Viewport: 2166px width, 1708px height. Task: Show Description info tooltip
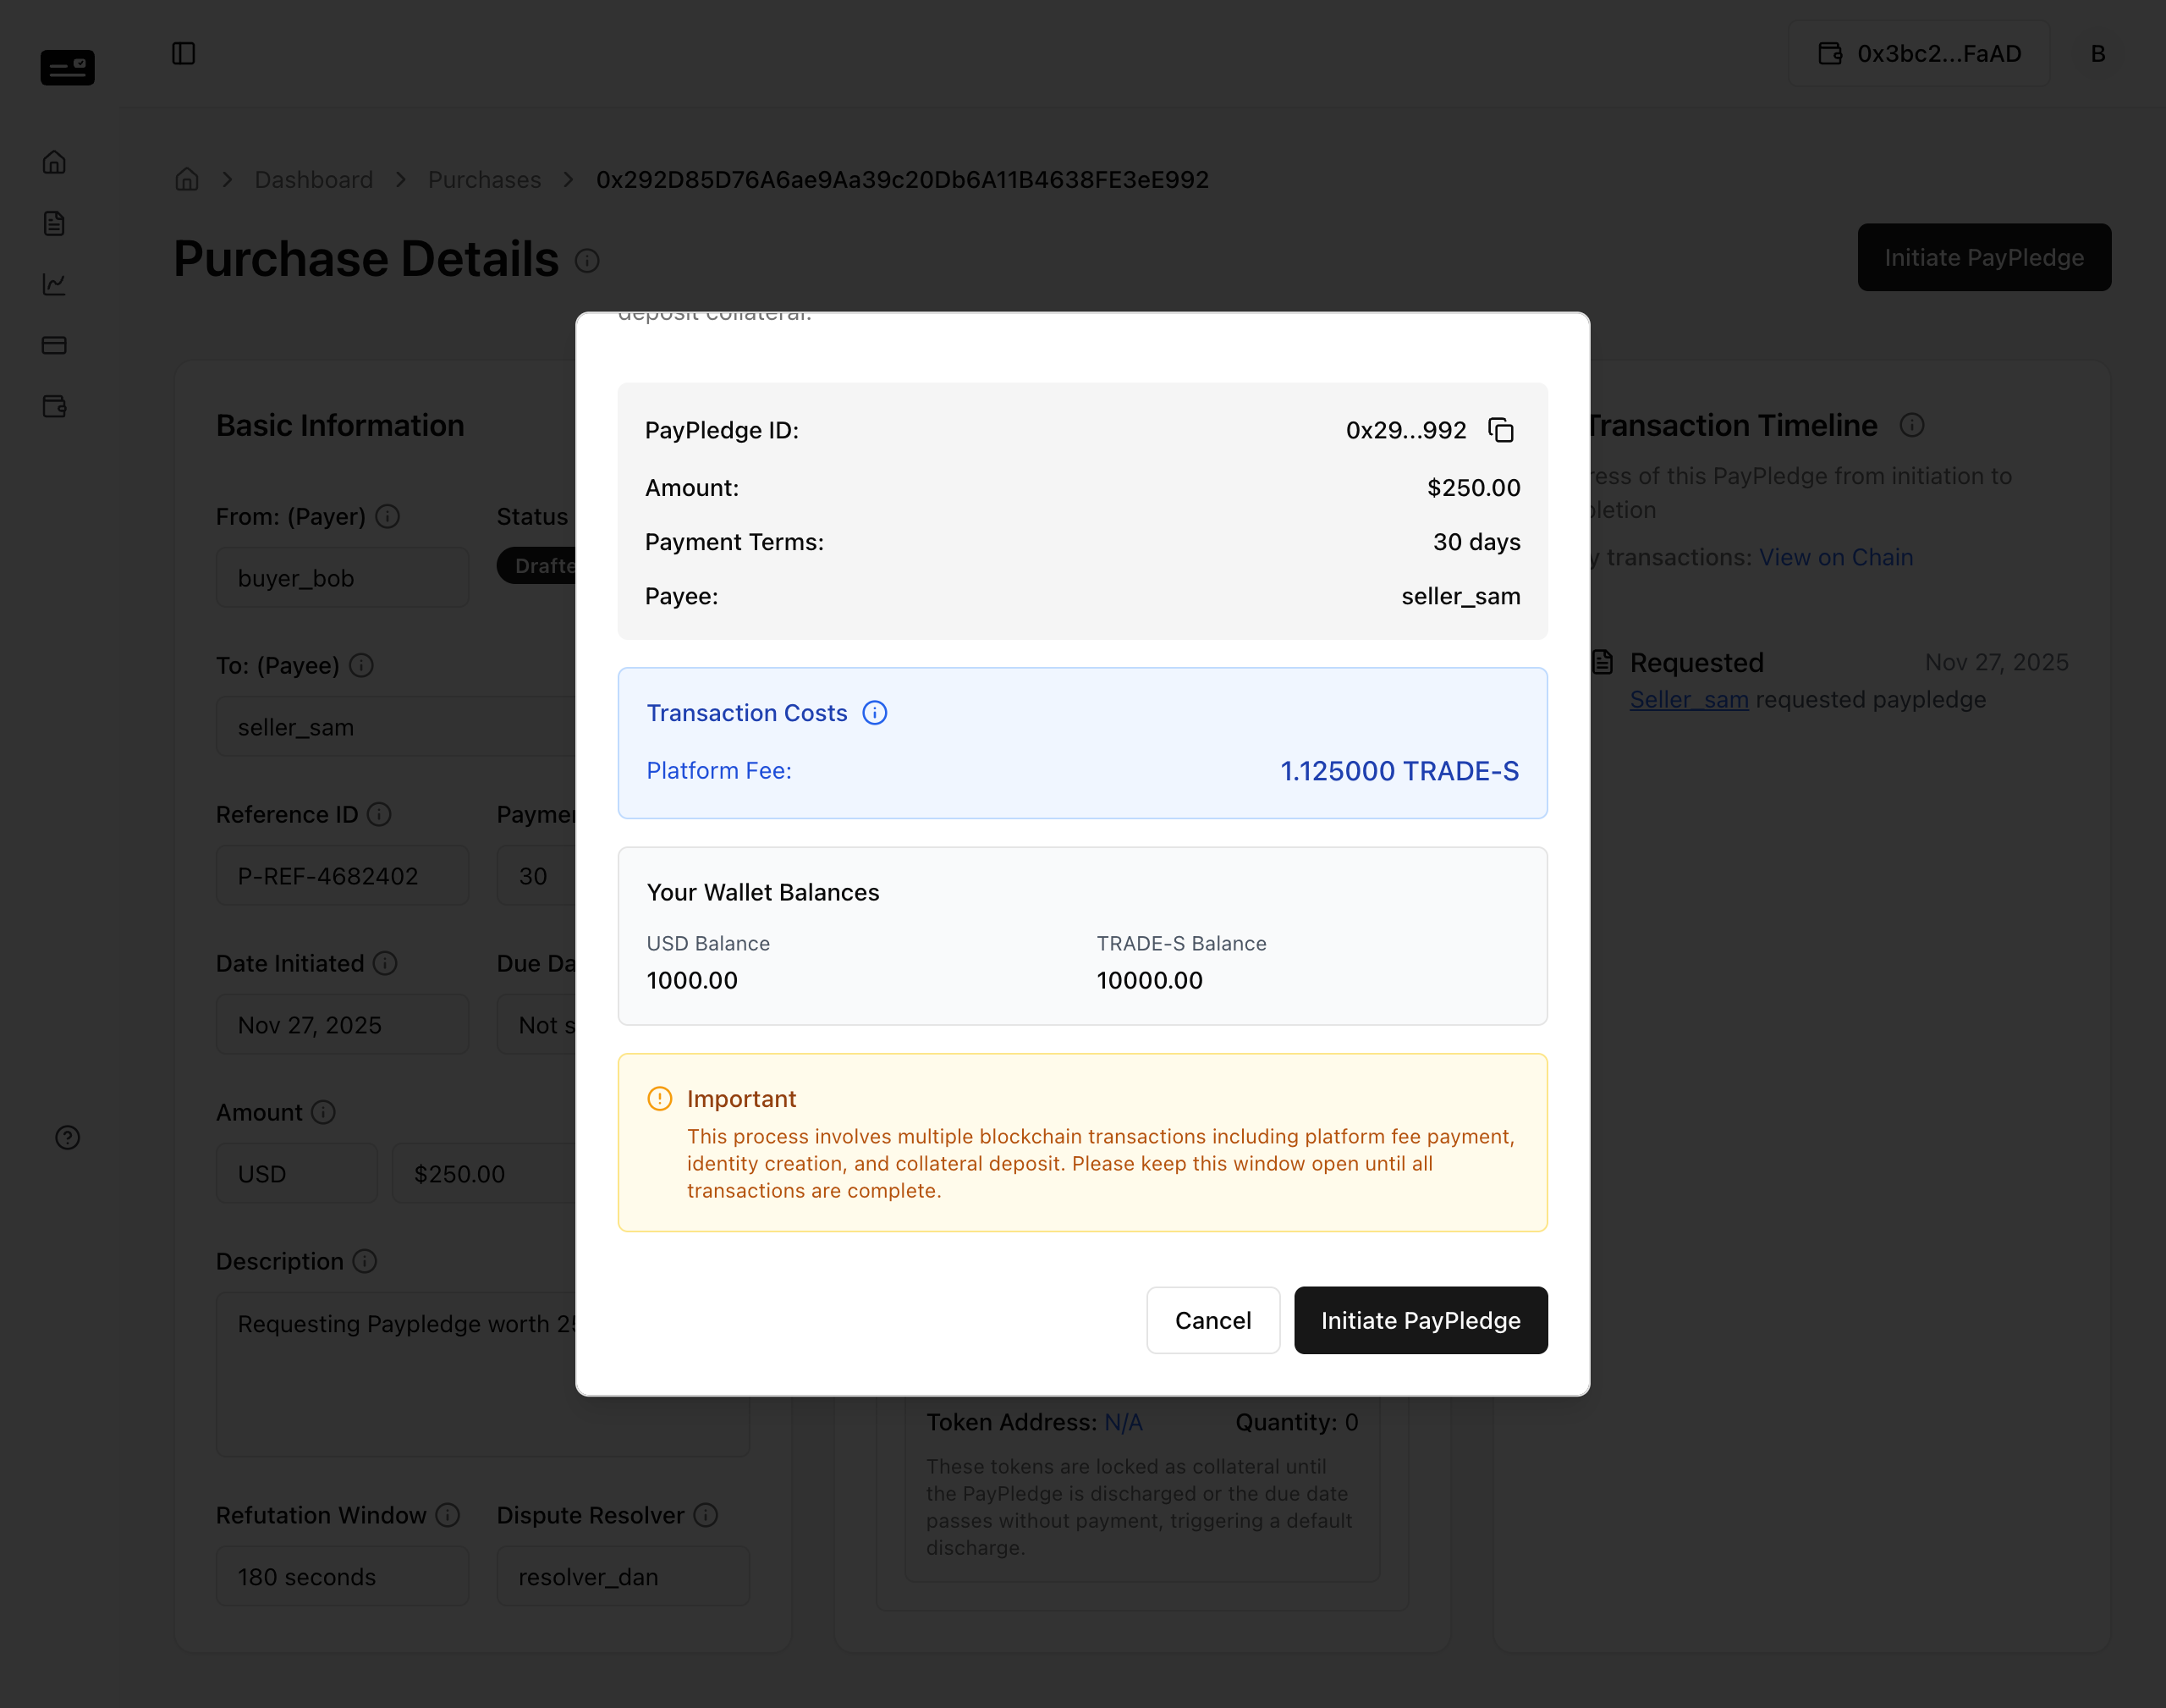tap(366, 1262)
